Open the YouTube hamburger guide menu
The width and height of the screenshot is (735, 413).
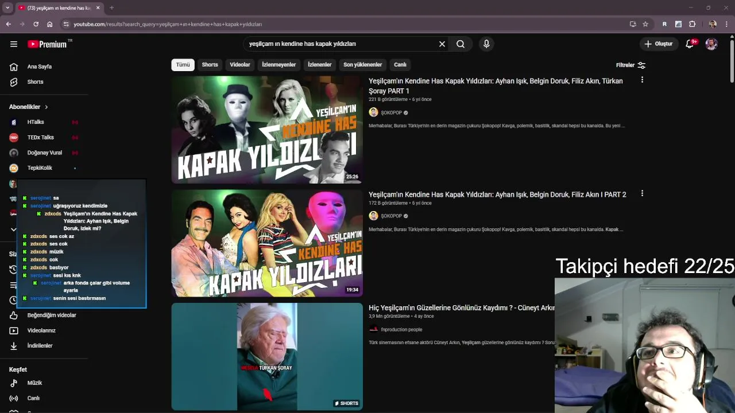14,44
